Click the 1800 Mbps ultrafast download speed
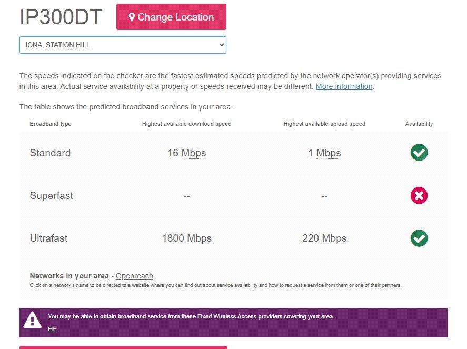Screen dimensions: 467x349 click(x=187, y=238)
